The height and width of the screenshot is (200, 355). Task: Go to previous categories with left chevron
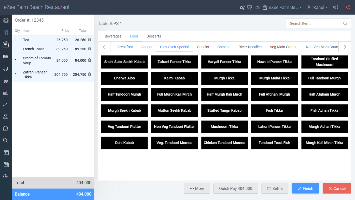104,47
